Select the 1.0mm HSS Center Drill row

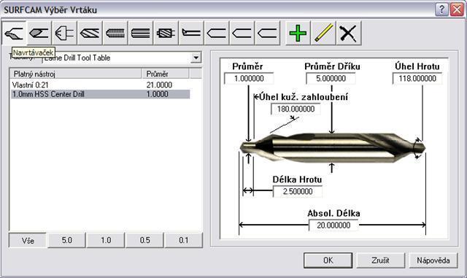(100, 94)
